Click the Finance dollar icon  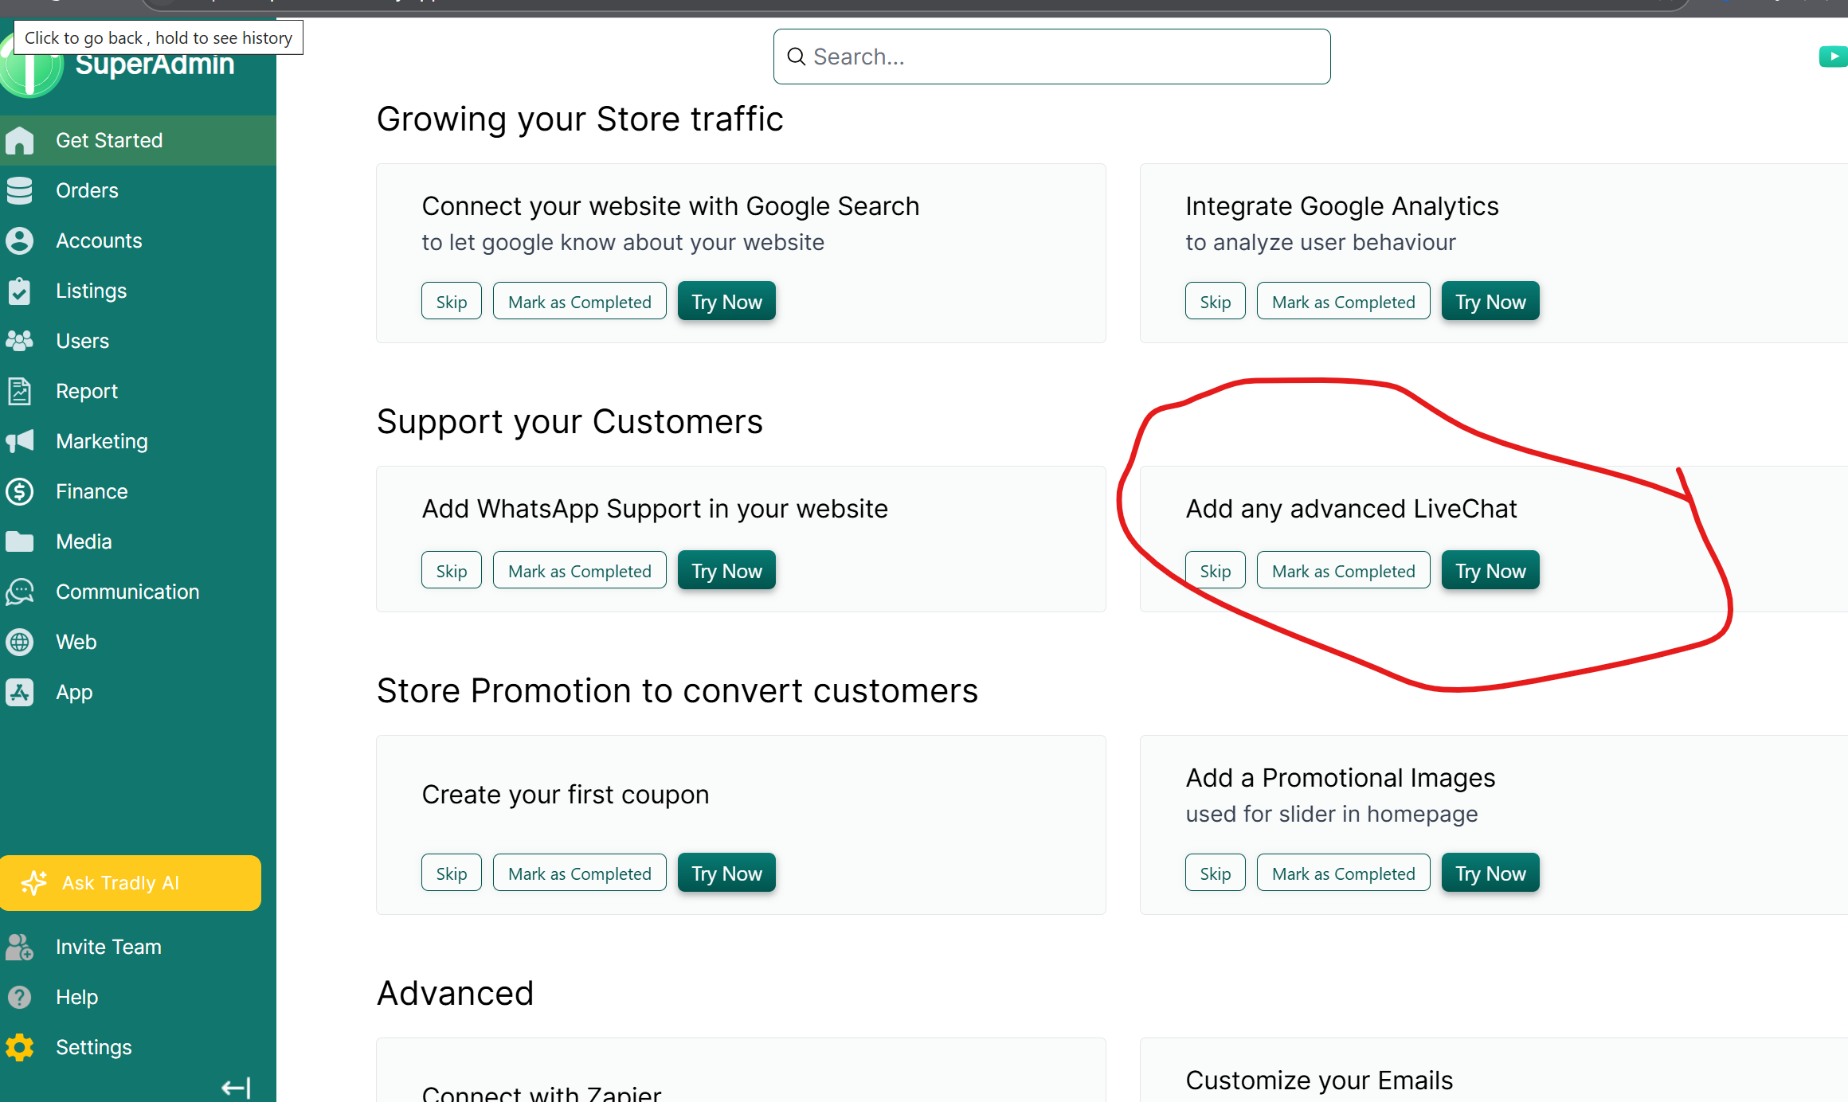point(20,491)
